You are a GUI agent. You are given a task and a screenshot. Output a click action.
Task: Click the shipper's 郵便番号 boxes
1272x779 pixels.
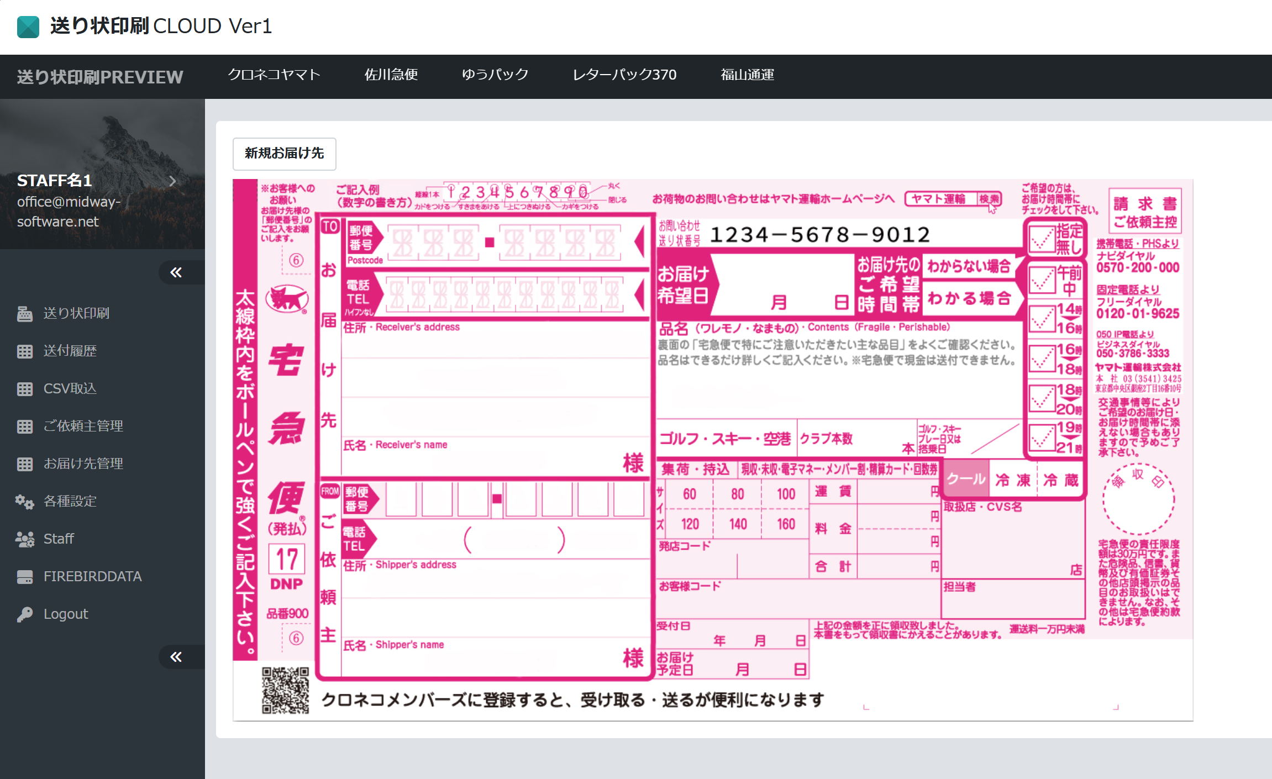[x=515, y=499]
